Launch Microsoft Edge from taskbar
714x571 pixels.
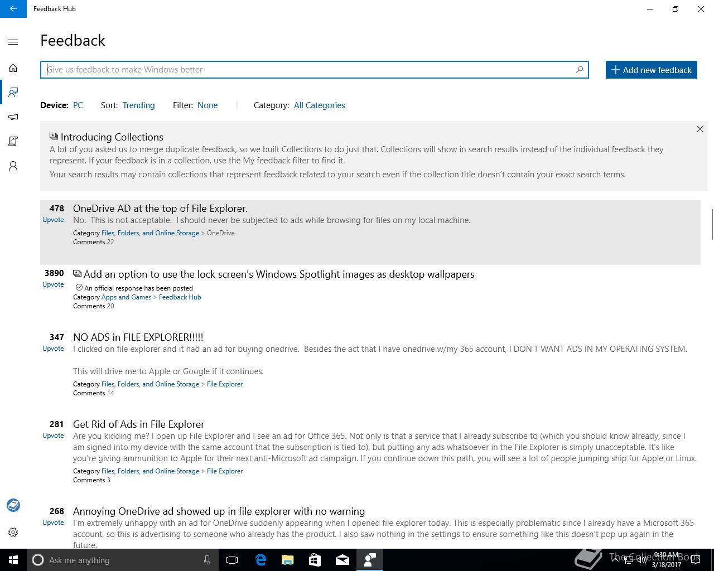pyautogui.click(x=260, y=560)
